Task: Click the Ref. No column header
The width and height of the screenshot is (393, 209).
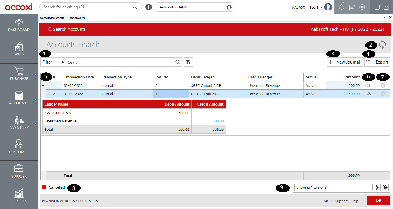Action: tap(171, 77)
